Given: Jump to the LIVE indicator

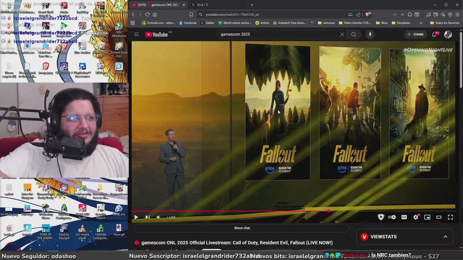Looking at the screenshot, I should [171, 217].
